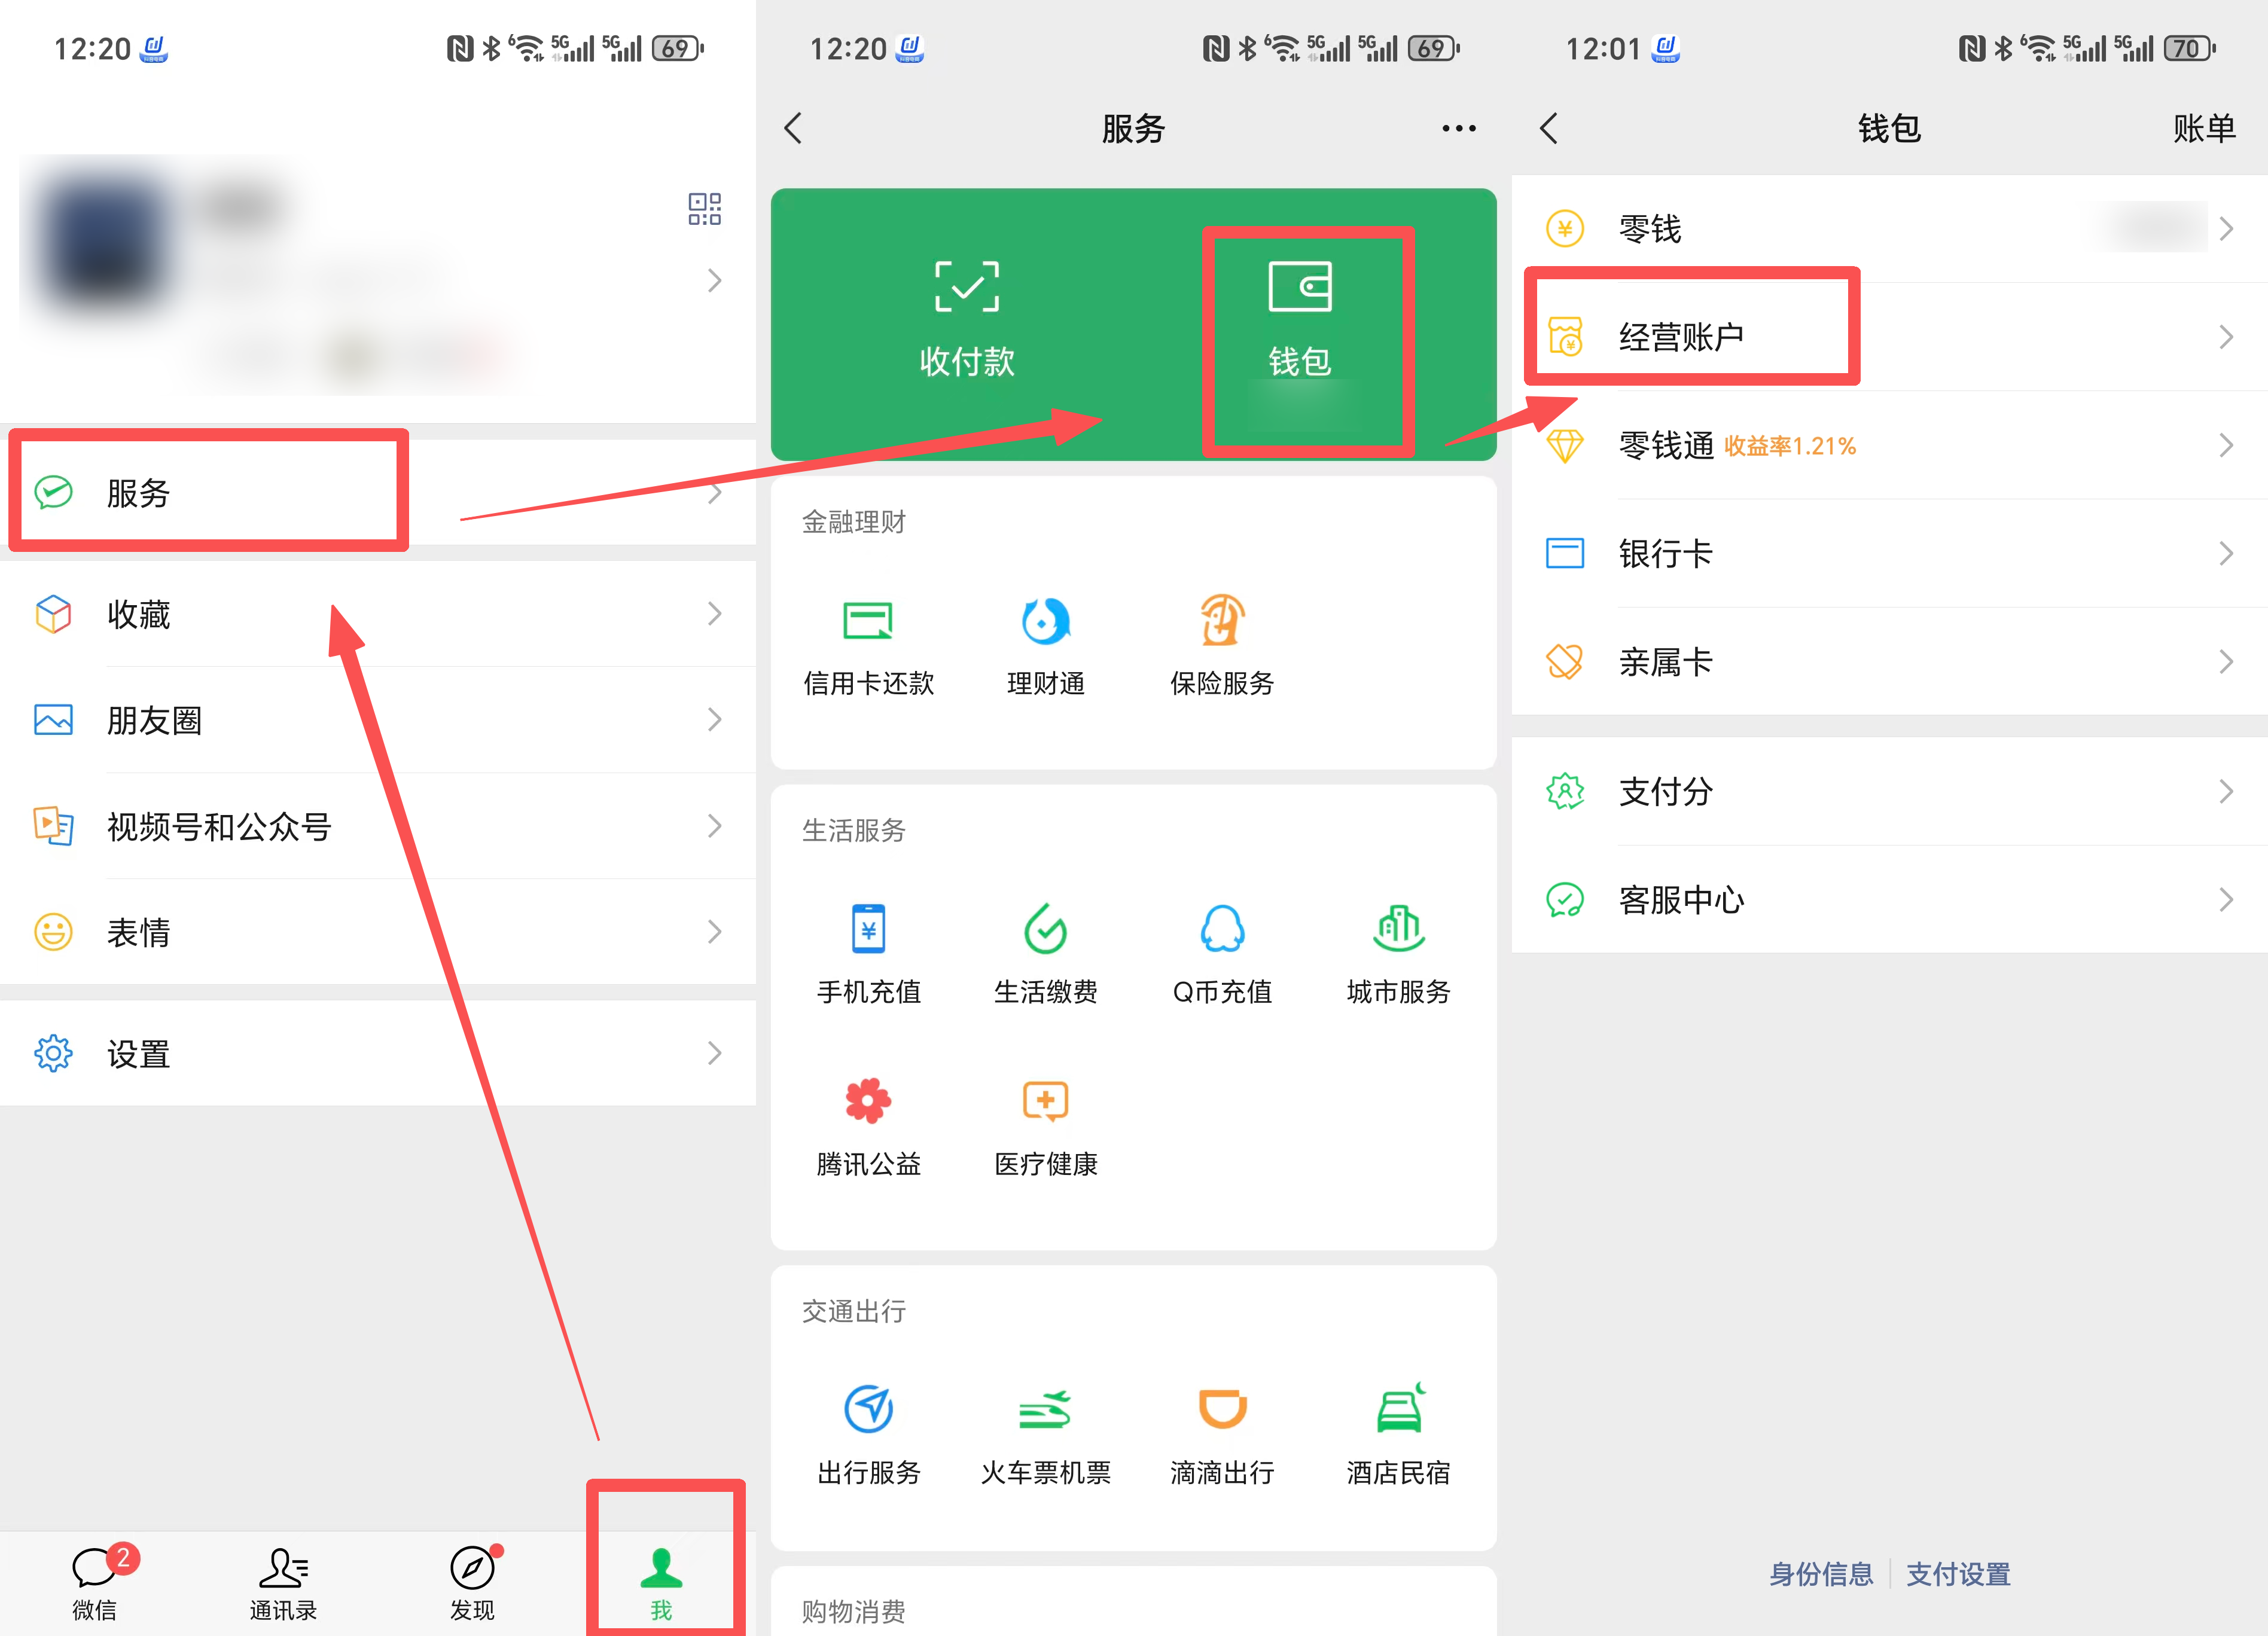Open the three-dot more menu in 服务
Screen dimensions: 2268x1636
click(x=1459, y=128)
